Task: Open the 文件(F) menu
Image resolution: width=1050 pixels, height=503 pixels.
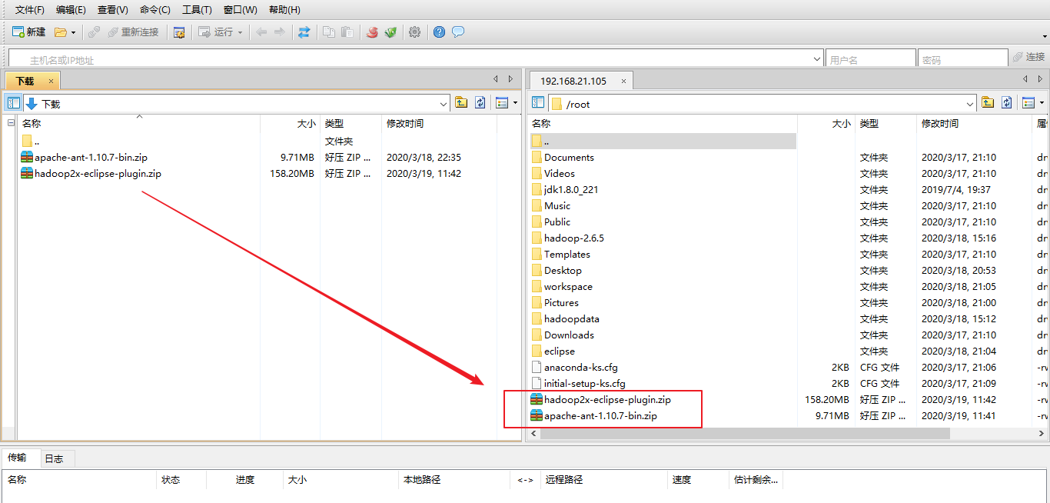Action: 30,10
